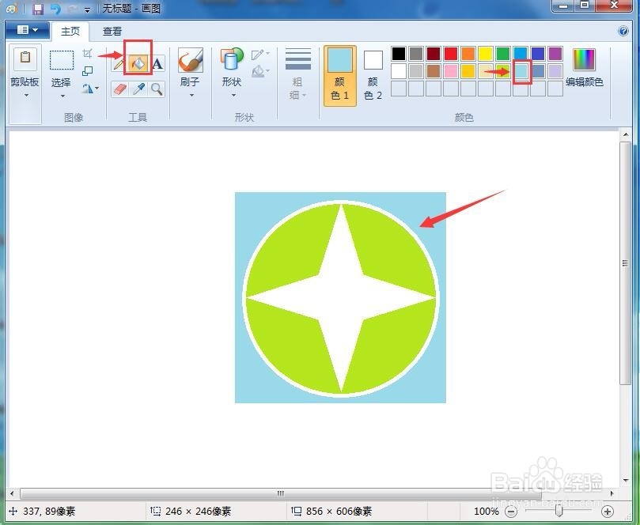Pick the purple color swatch

555,54
